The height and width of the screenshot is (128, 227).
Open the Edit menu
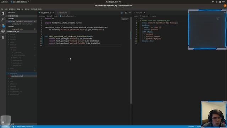[x=6, y=9]
